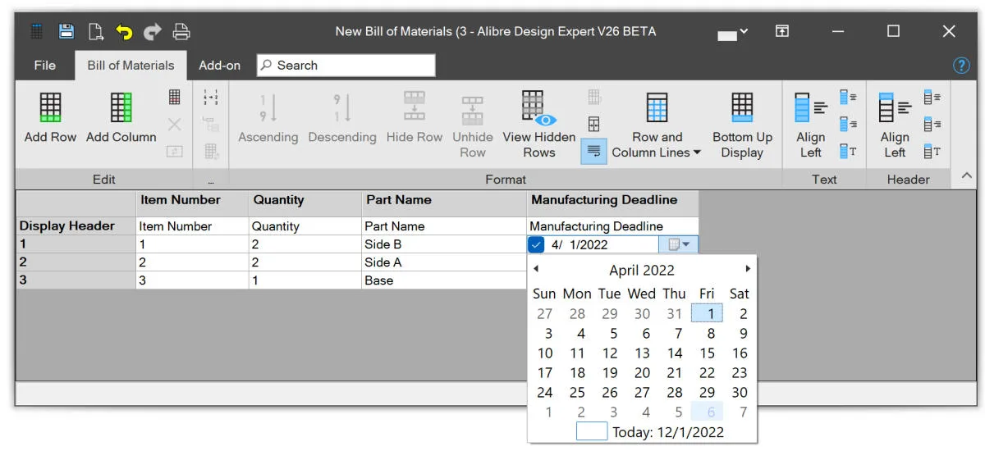Pick April 20 in the calendar

point(642,373)
